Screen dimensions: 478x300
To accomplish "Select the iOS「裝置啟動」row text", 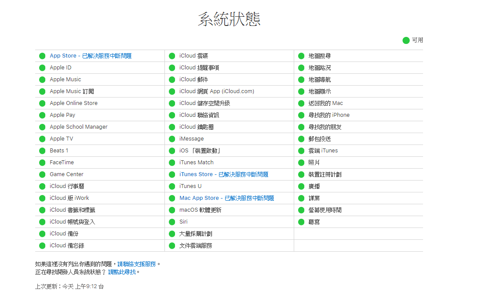I will (x=200, y=151).
